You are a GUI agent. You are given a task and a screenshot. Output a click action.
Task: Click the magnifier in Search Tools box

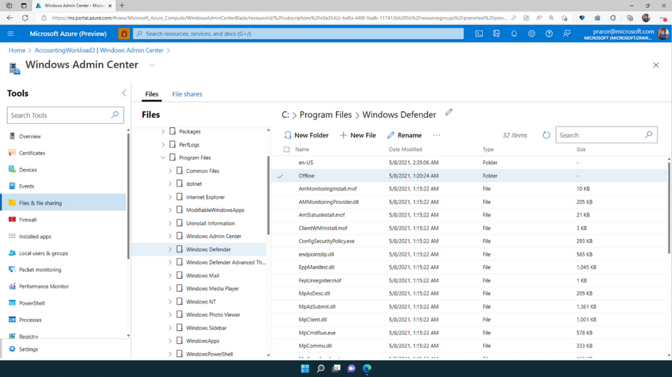[x=115, y=115]
